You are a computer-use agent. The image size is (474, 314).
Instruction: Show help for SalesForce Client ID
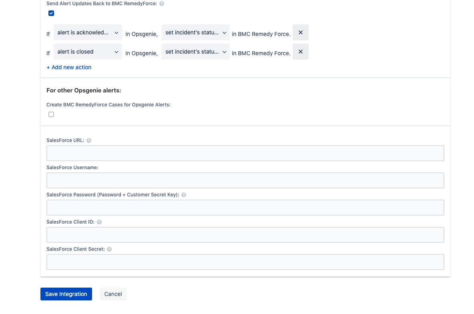click(99, 222)
